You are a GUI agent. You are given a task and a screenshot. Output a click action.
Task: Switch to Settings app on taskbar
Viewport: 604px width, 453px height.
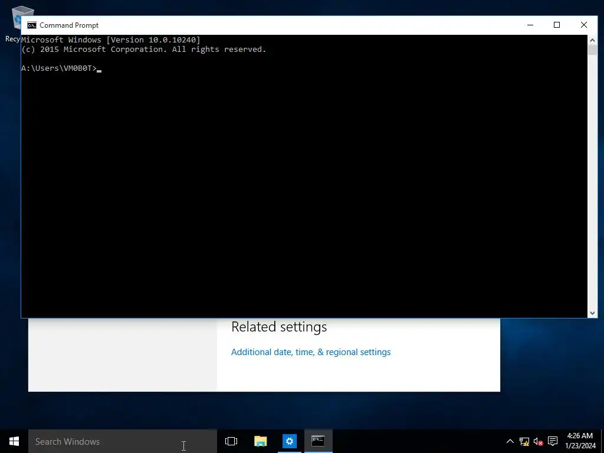pos(289,441)
